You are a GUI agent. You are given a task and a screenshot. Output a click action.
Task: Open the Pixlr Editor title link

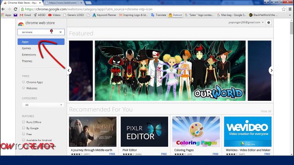(130, 150)
